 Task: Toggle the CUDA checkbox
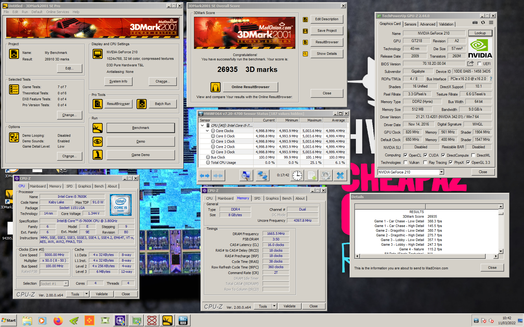[x=425, y=155]
